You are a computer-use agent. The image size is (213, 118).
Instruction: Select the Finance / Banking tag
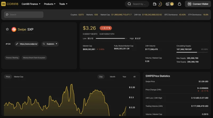[x=12, y=58]
